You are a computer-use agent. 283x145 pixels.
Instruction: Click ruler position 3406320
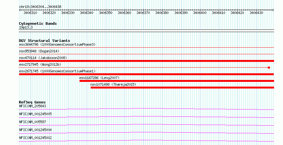click(x=49, y=13)
